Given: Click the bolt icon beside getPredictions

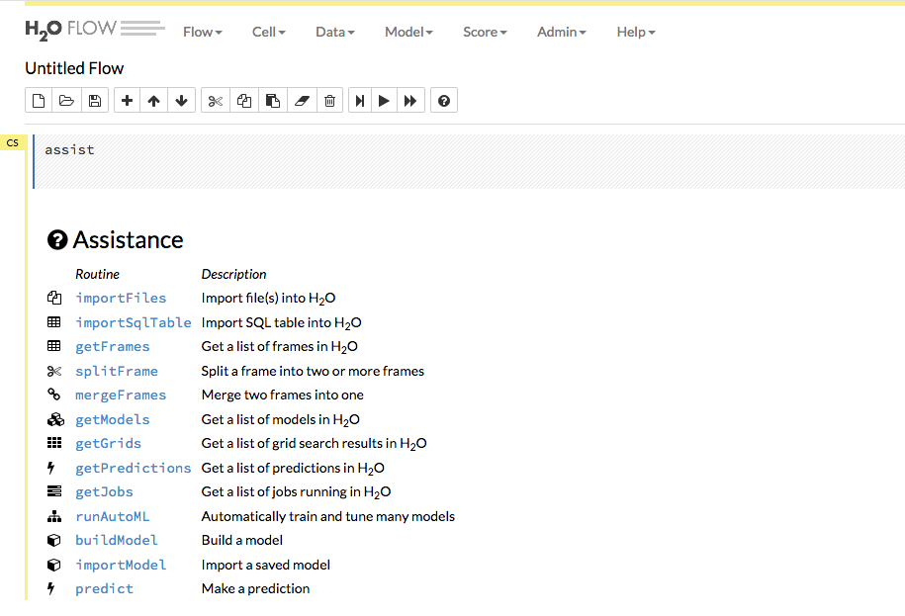Looking at the screenshot, I should click(x=51, y=467).
